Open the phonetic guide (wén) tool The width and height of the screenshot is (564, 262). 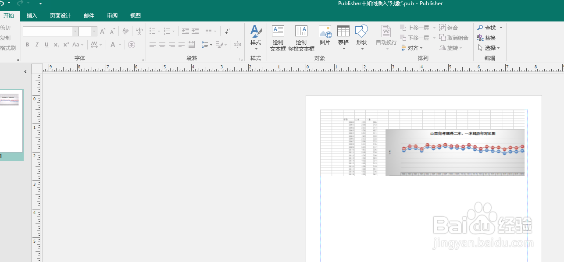(139, 31)
